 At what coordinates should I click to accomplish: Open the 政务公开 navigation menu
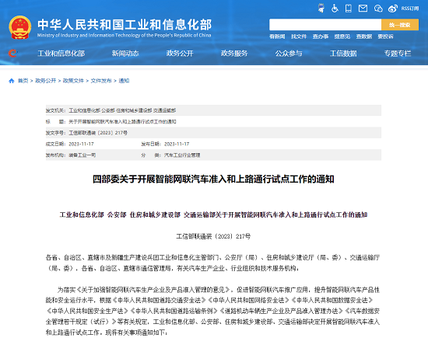[180, 53]
